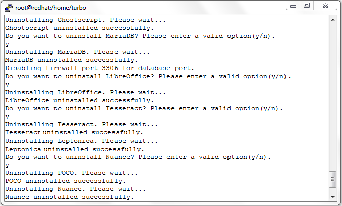The width and height of the screenshot is (342, 206).
Task: Click the 'y' answer below the MariaDB prompt
Action: point(7,44)
